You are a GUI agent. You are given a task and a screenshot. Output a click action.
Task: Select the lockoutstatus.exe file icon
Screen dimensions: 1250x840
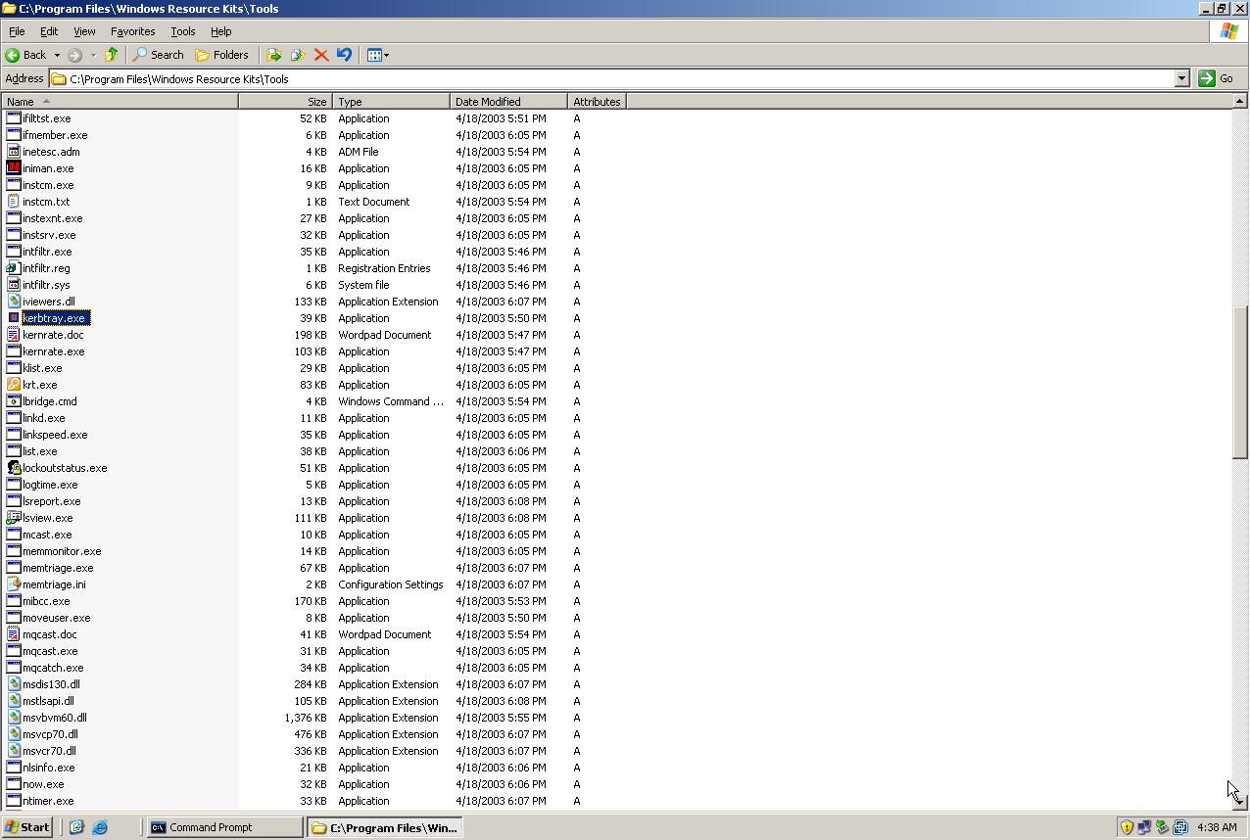14,468
